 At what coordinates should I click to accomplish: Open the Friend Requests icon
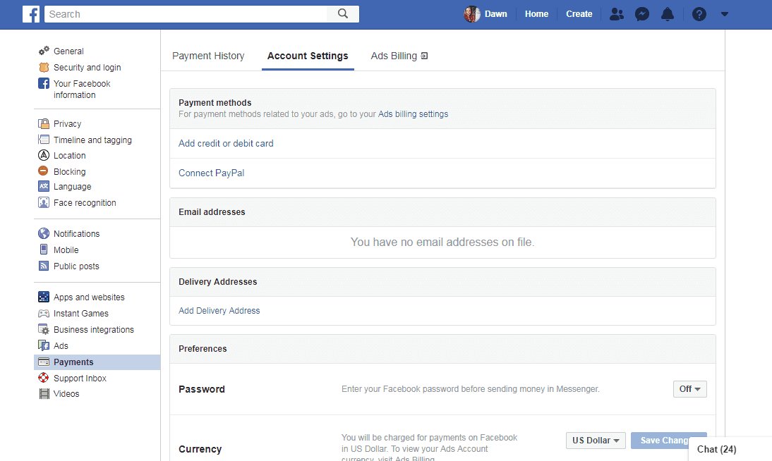pos(616,14)
